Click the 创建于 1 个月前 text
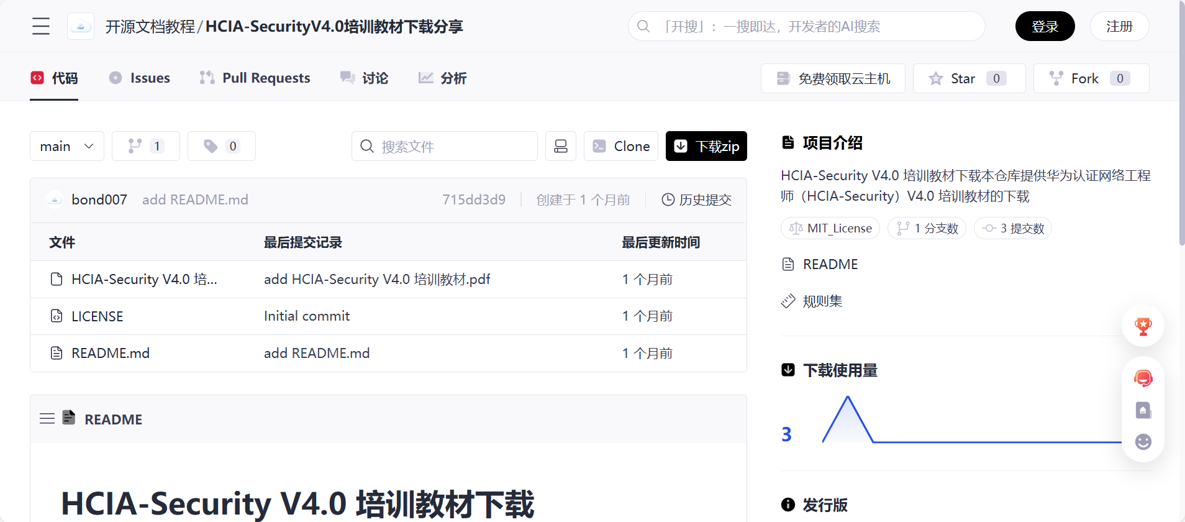Image resolution: width=1185 pixels, height=522 pixels. click(583, 199)
